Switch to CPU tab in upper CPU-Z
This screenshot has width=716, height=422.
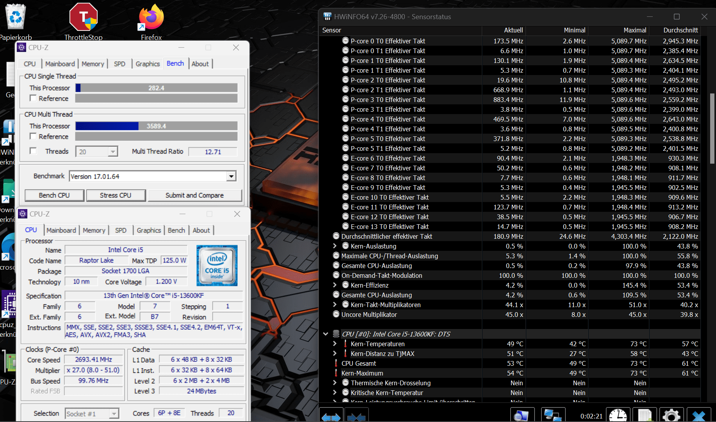(x=30, y=64)
